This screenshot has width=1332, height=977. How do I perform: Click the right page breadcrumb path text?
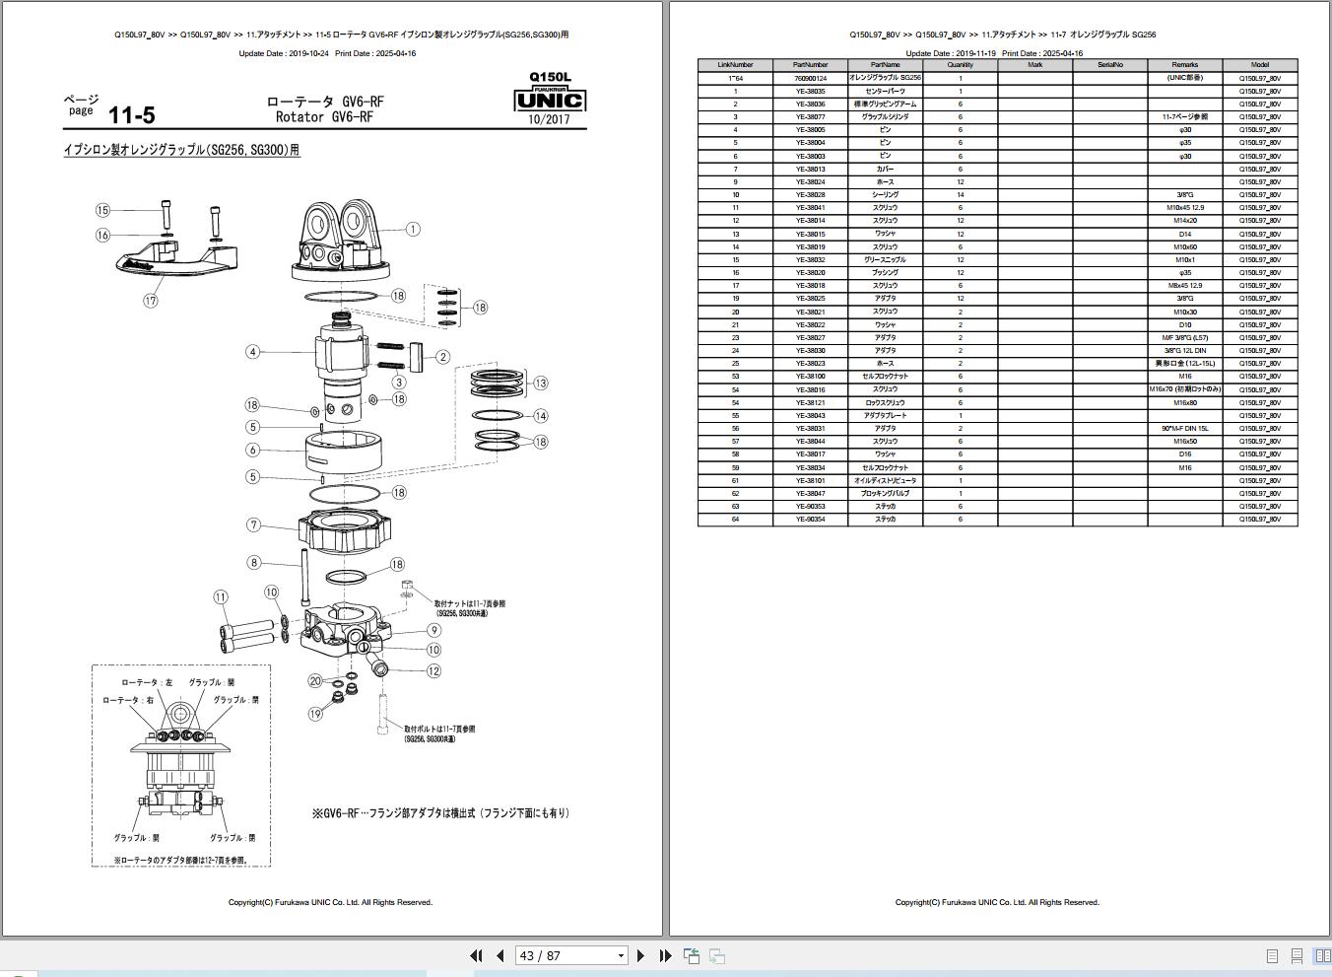(x=1003, y=35)
